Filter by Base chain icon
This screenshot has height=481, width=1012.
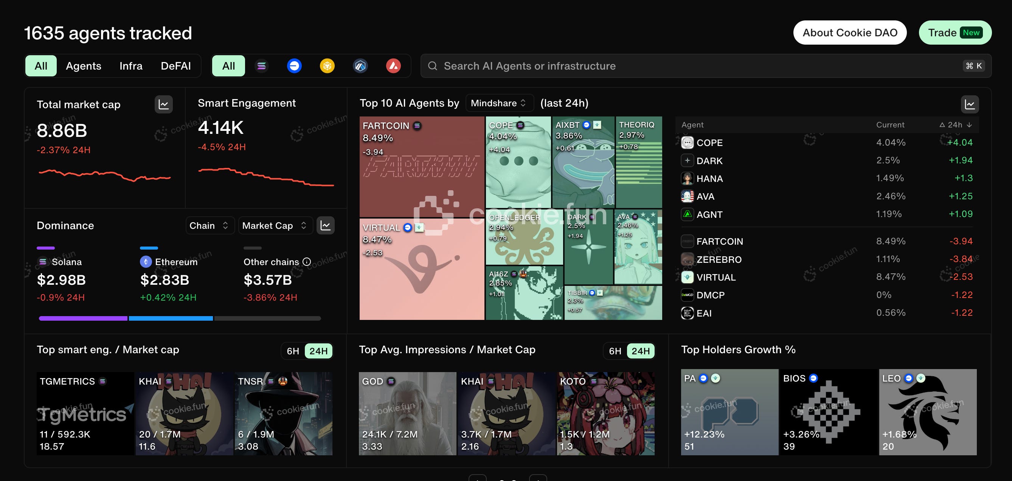tap(294, 66)
